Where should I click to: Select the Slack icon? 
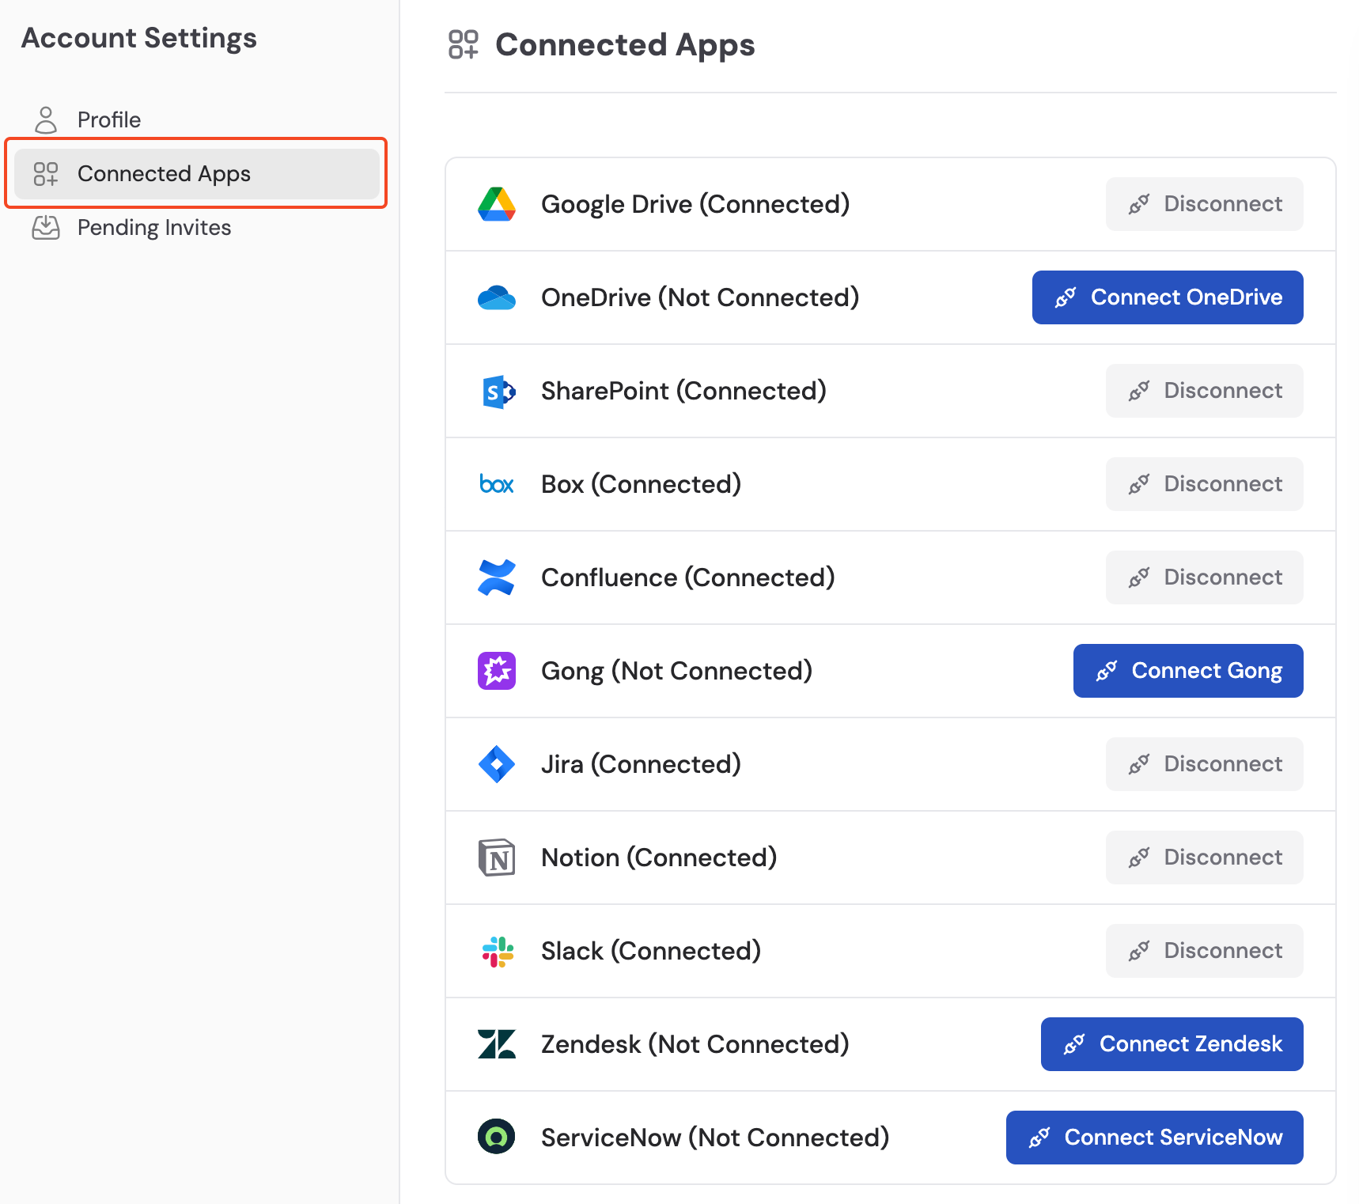point(497,951)
